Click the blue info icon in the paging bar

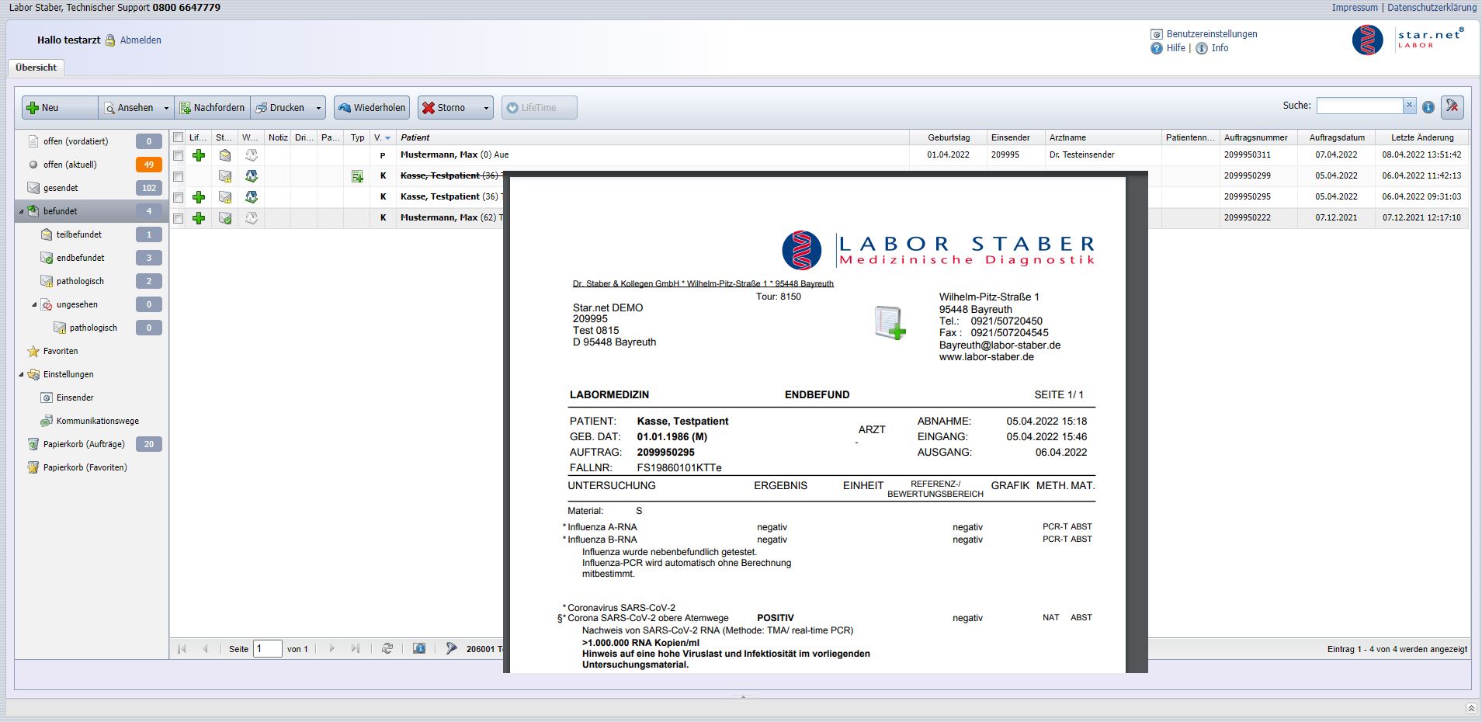[x=419, y=648]
